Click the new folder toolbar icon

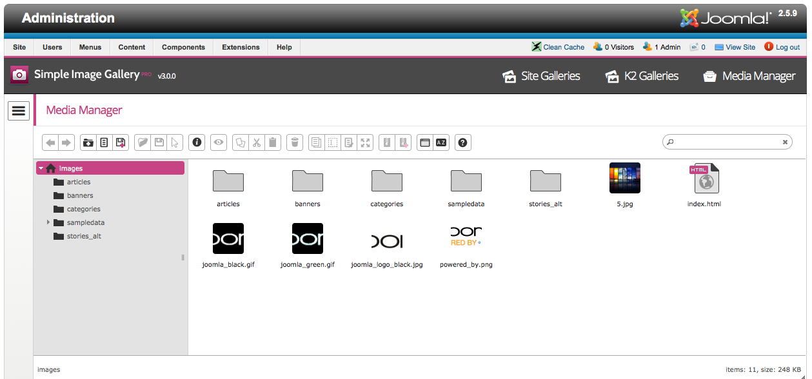tap(88, 142)
